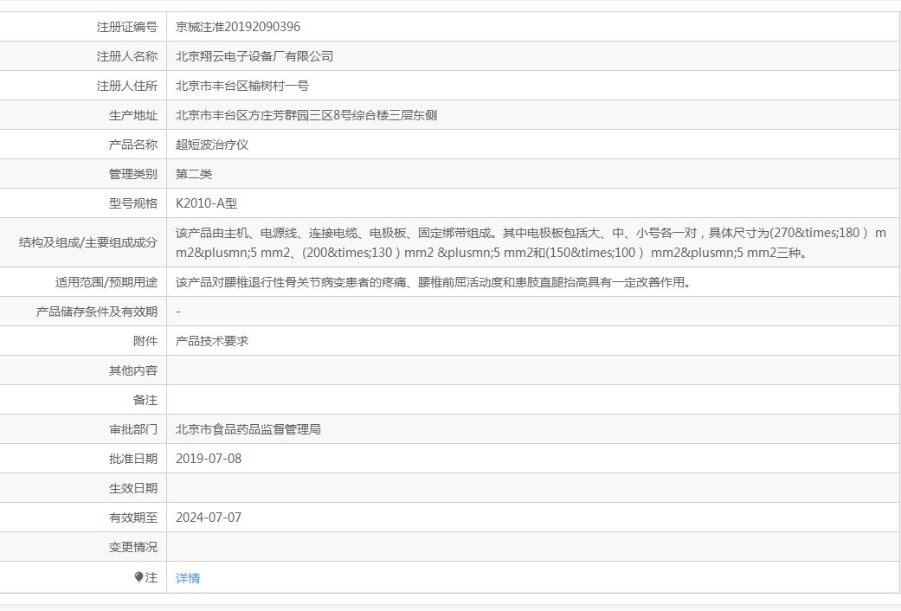
Task: Click the 型号规格 label
Action: coord(133,203)
